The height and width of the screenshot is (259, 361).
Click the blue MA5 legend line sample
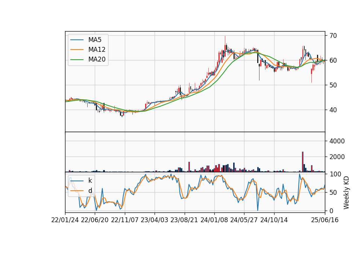(77, 40)
